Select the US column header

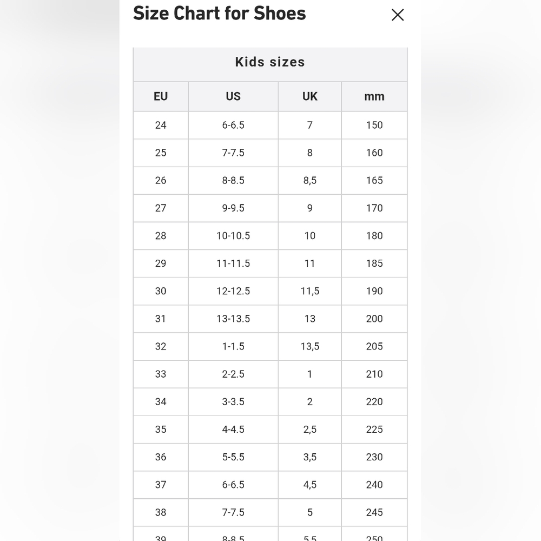[x=233, y=96]
